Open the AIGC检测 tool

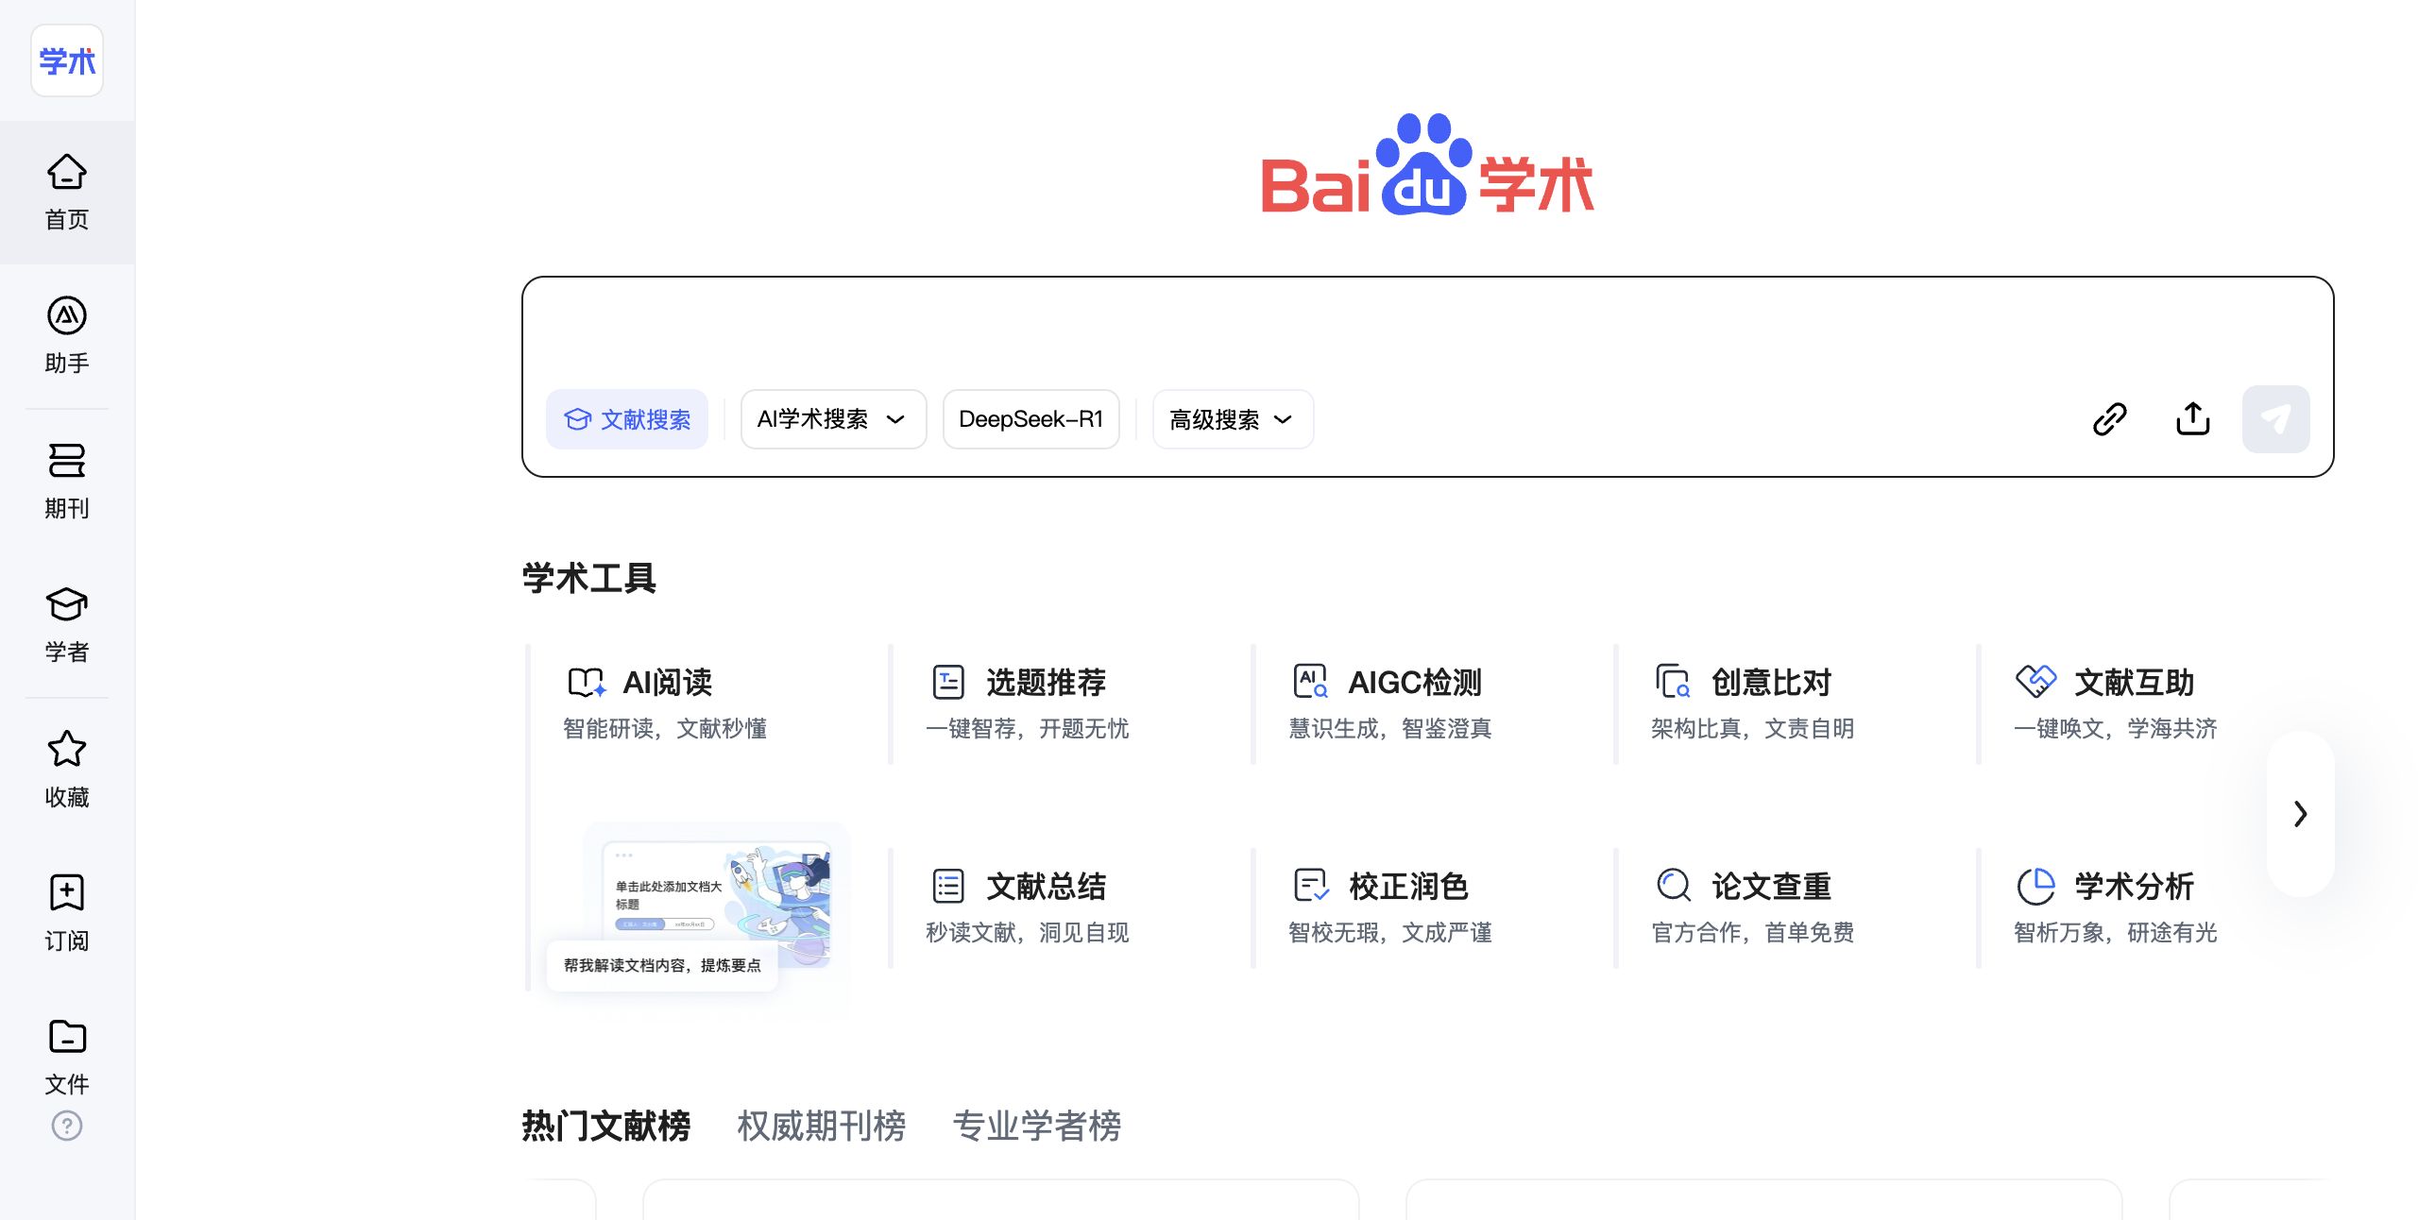click(1413, 683)
